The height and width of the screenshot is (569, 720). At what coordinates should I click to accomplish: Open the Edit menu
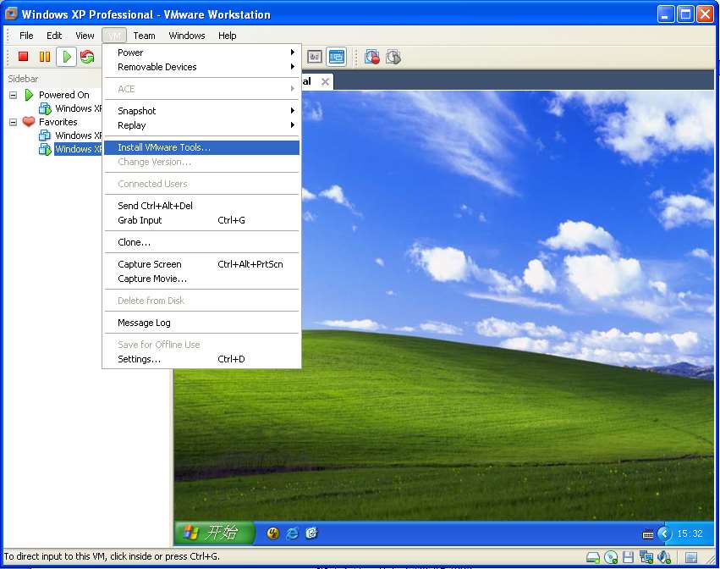[54, 36]
